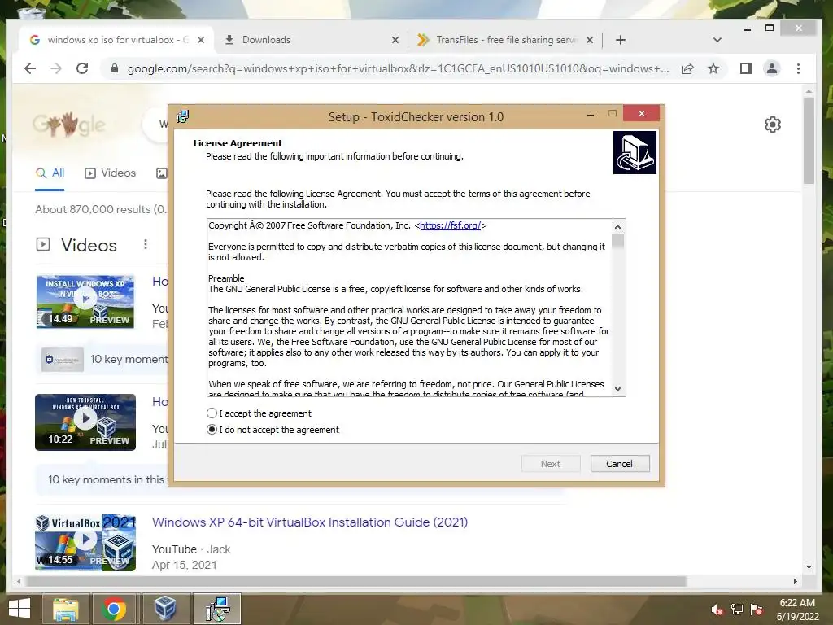Bookmark this page with star icon
This screenshot has width=833, height=625.
point(713,68)
